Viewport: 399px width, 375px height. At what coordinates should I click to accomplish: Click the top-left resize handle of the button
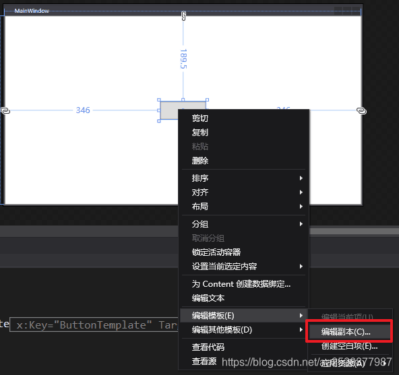click(159, 100)
